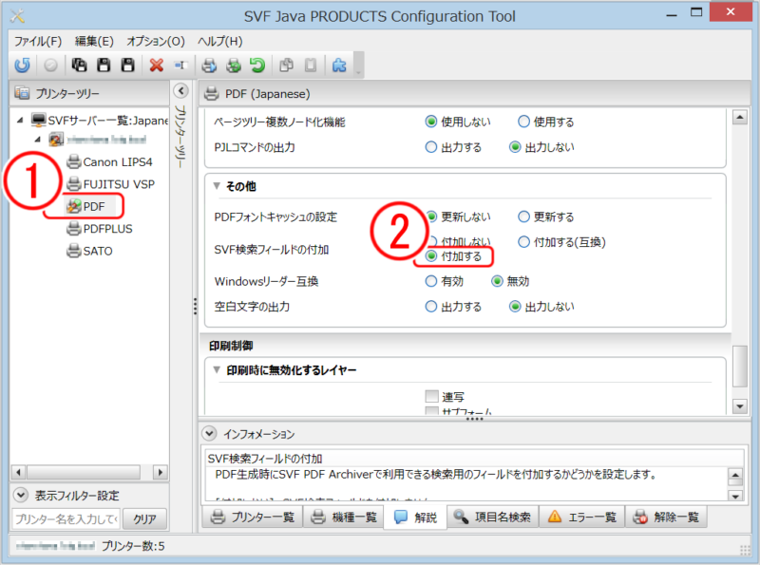The image size is (760, 565).
Task: Set Windowsリーダー互換 to 有効
Action: coord(431,281)
